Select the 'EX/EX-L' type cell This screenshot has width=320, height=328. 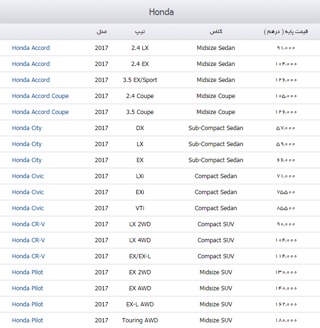pos(140,256)
